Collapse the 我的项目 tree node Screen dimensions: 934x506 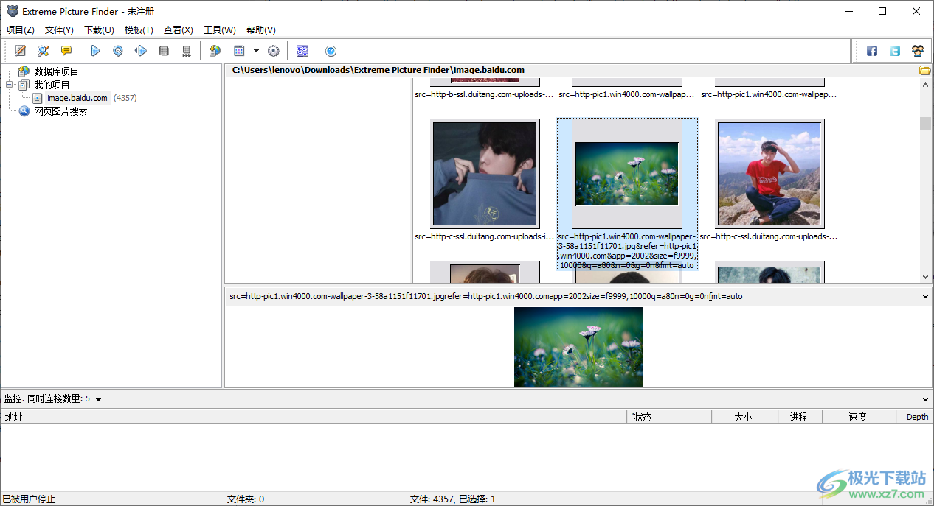(10, 85)
